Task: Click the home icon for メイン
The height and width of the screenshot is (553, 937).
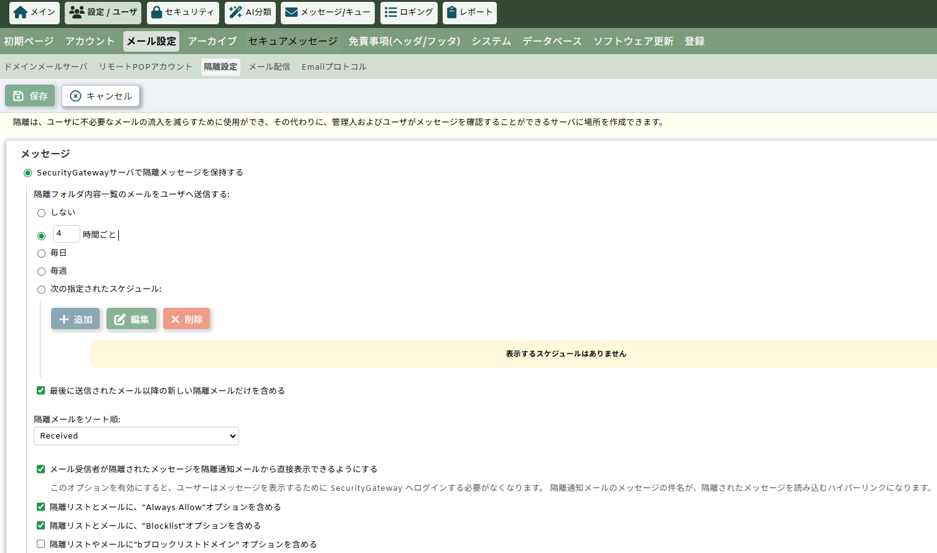Action: pyautogui.click(x=21, y=12)
